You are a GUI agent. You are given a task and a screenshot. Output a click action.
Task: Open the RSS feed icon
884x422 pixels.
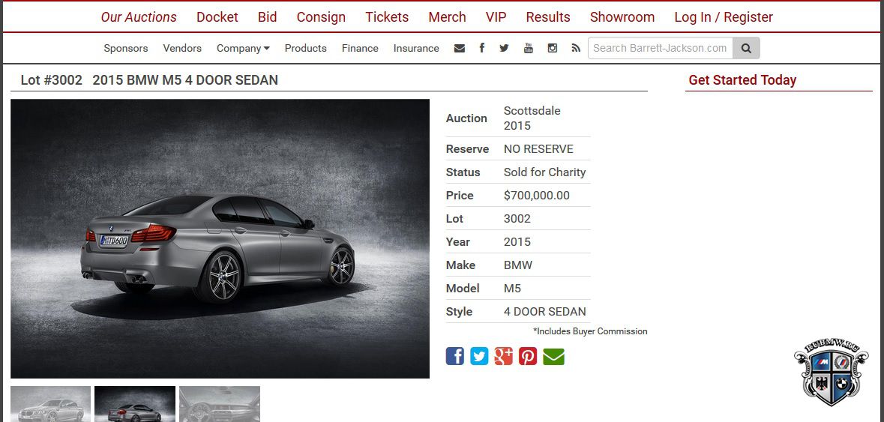point(576,48)
